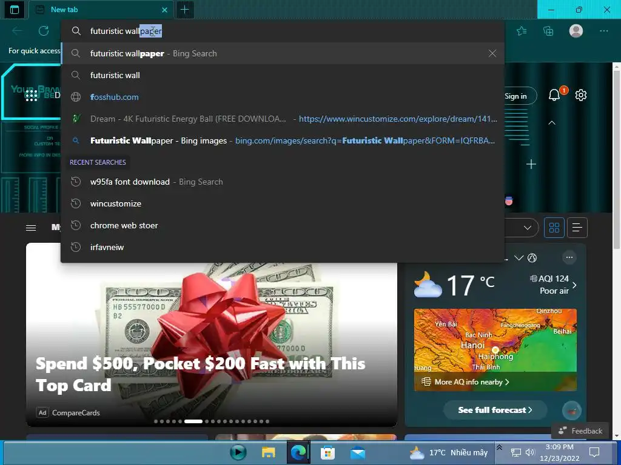621x465 pixels.
Task: Open the notifications bell
Action: [x=554, y=95]
